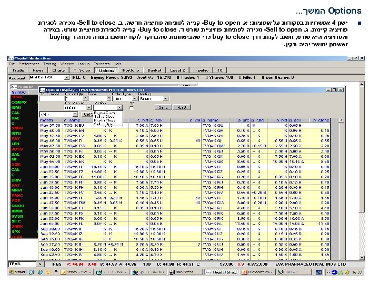
Task: Sort by the month column header
Action: [x=51, y=120]
